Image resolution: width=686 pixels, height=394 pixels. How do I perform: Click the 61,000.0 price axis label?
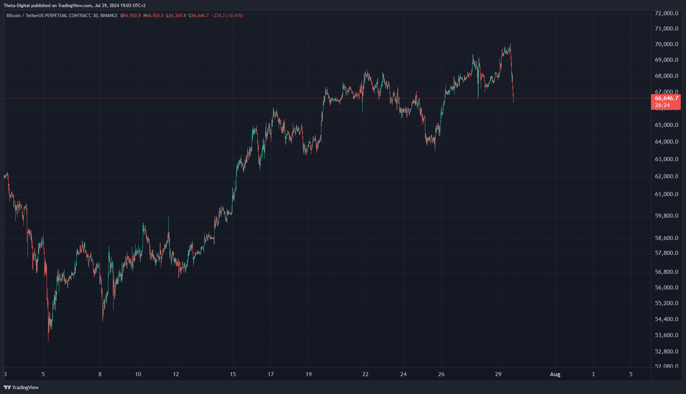click(x=667, y=194)
